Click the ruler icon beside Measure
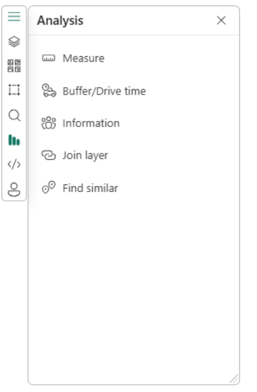 [x=49, y=58]
